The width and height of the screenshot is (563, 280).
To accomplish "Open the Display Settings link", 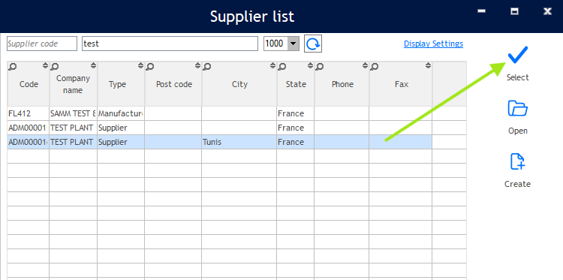I will point(433,44).
